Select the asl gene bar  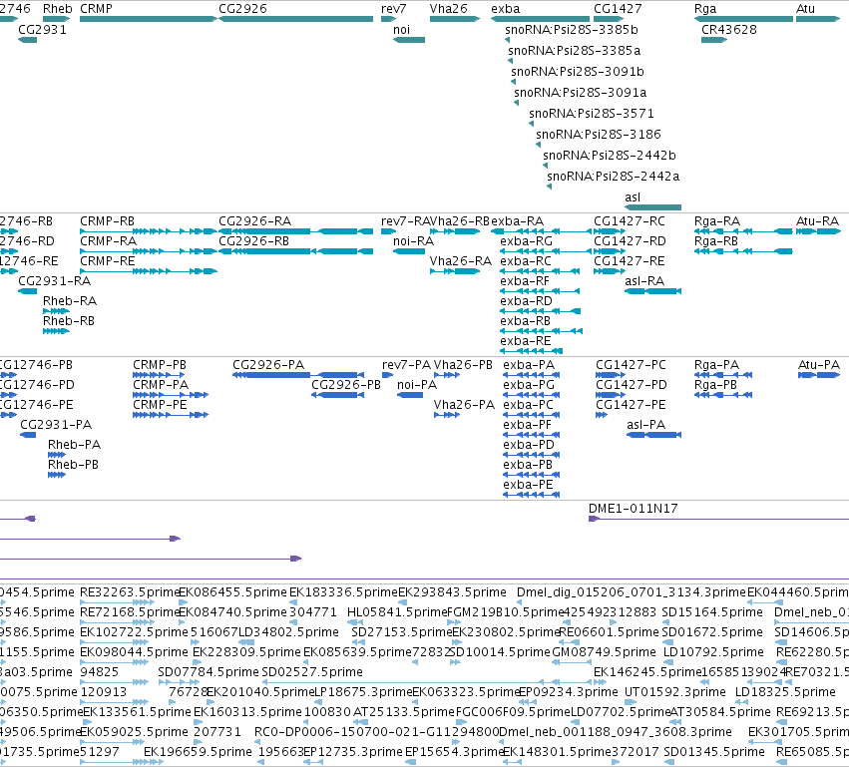pyautogui.click(x=652, y=207)
